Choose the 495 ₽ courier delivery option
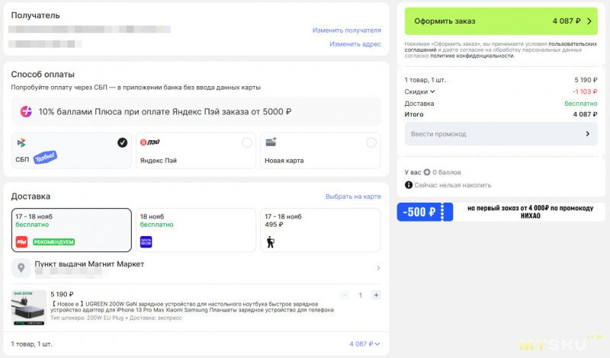Screen dimensions: 610x358 click(319, 229)
